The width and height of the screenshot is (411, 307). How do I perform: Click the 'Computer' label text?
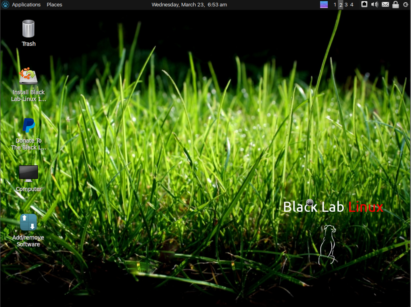(29, 189)
